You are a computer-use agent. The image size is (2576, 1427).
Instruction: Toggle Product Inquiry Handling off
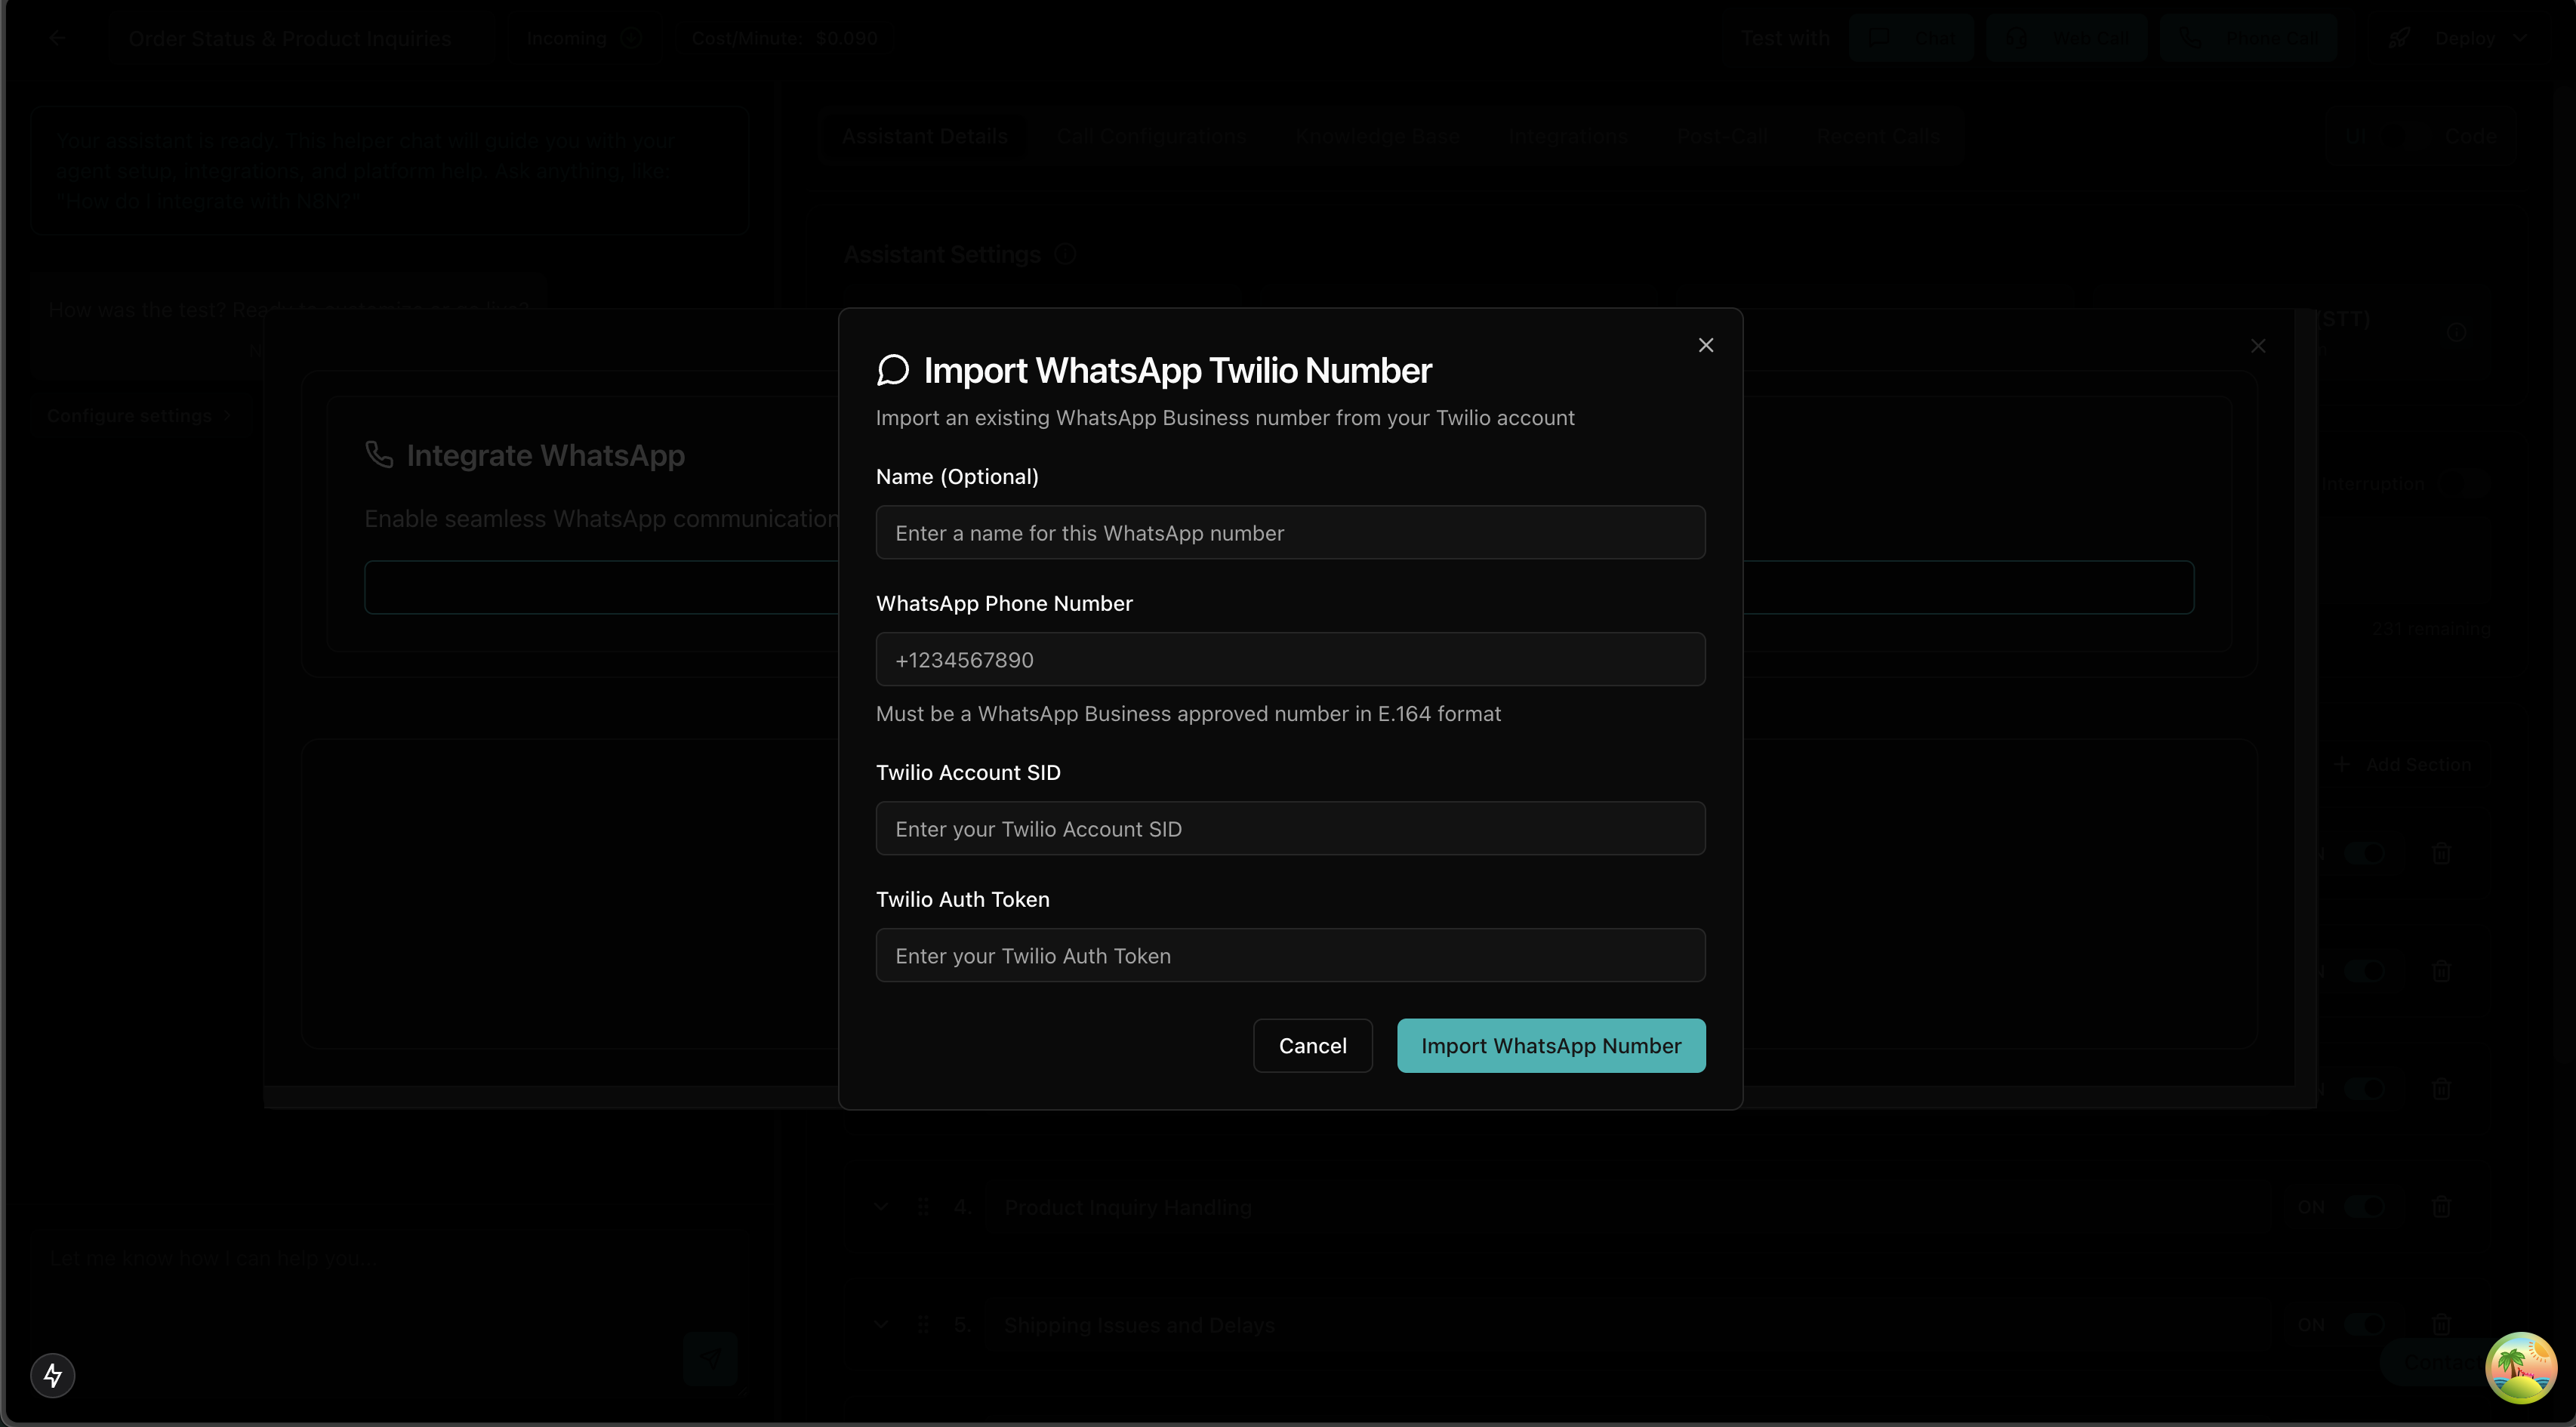(x=2365, y=1207)
